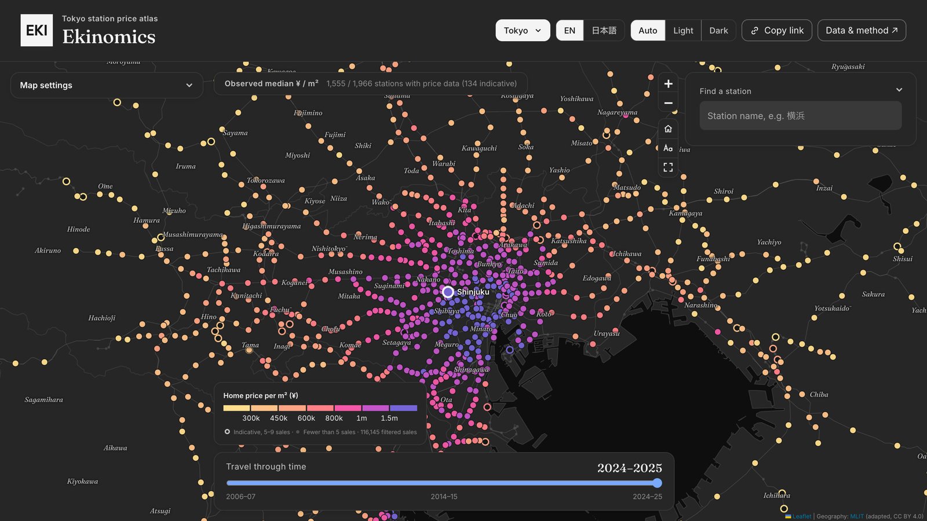Viewport: 927px width, 521px height.
Task: Click the Observed median ¥ / m² label
Action: [x=271, y=83]
